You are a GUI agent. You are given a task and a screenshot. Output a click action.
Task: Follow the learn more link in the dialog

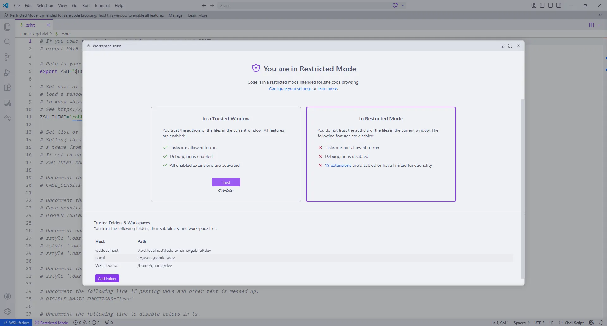pyautogui.click(x=327, y=89)
